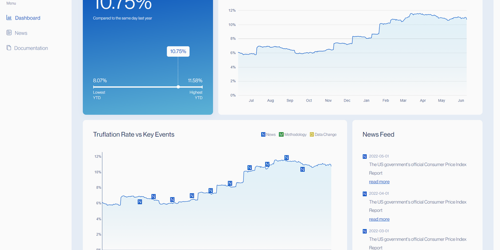Open read more link for 2022-05-01
This screenshot has width=500, height=250.
(379, 182)
